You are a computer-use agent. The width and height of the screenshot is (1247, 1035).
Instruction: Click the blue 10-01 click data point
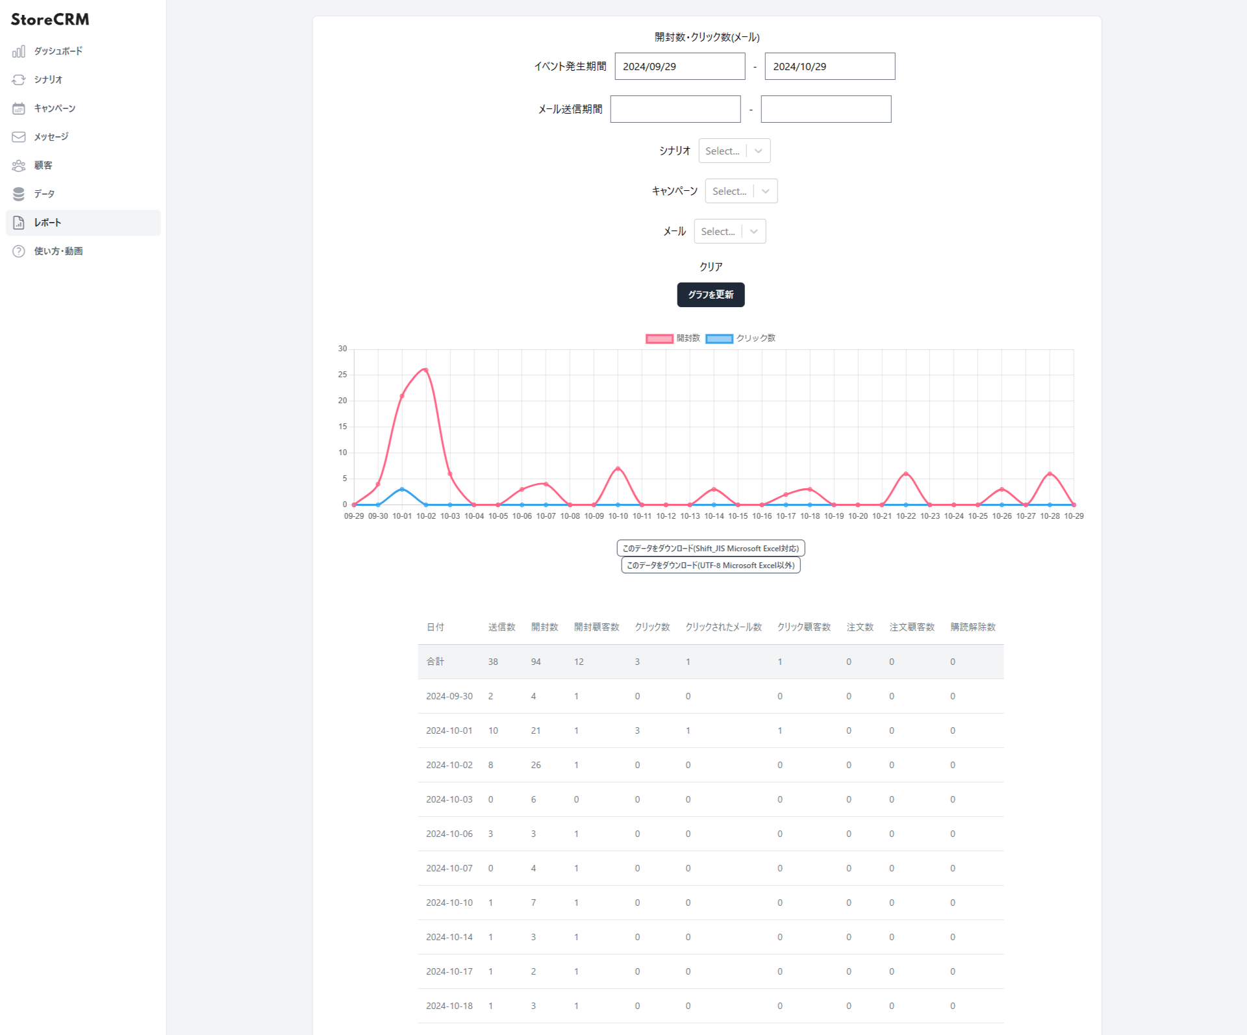[402, 489]
